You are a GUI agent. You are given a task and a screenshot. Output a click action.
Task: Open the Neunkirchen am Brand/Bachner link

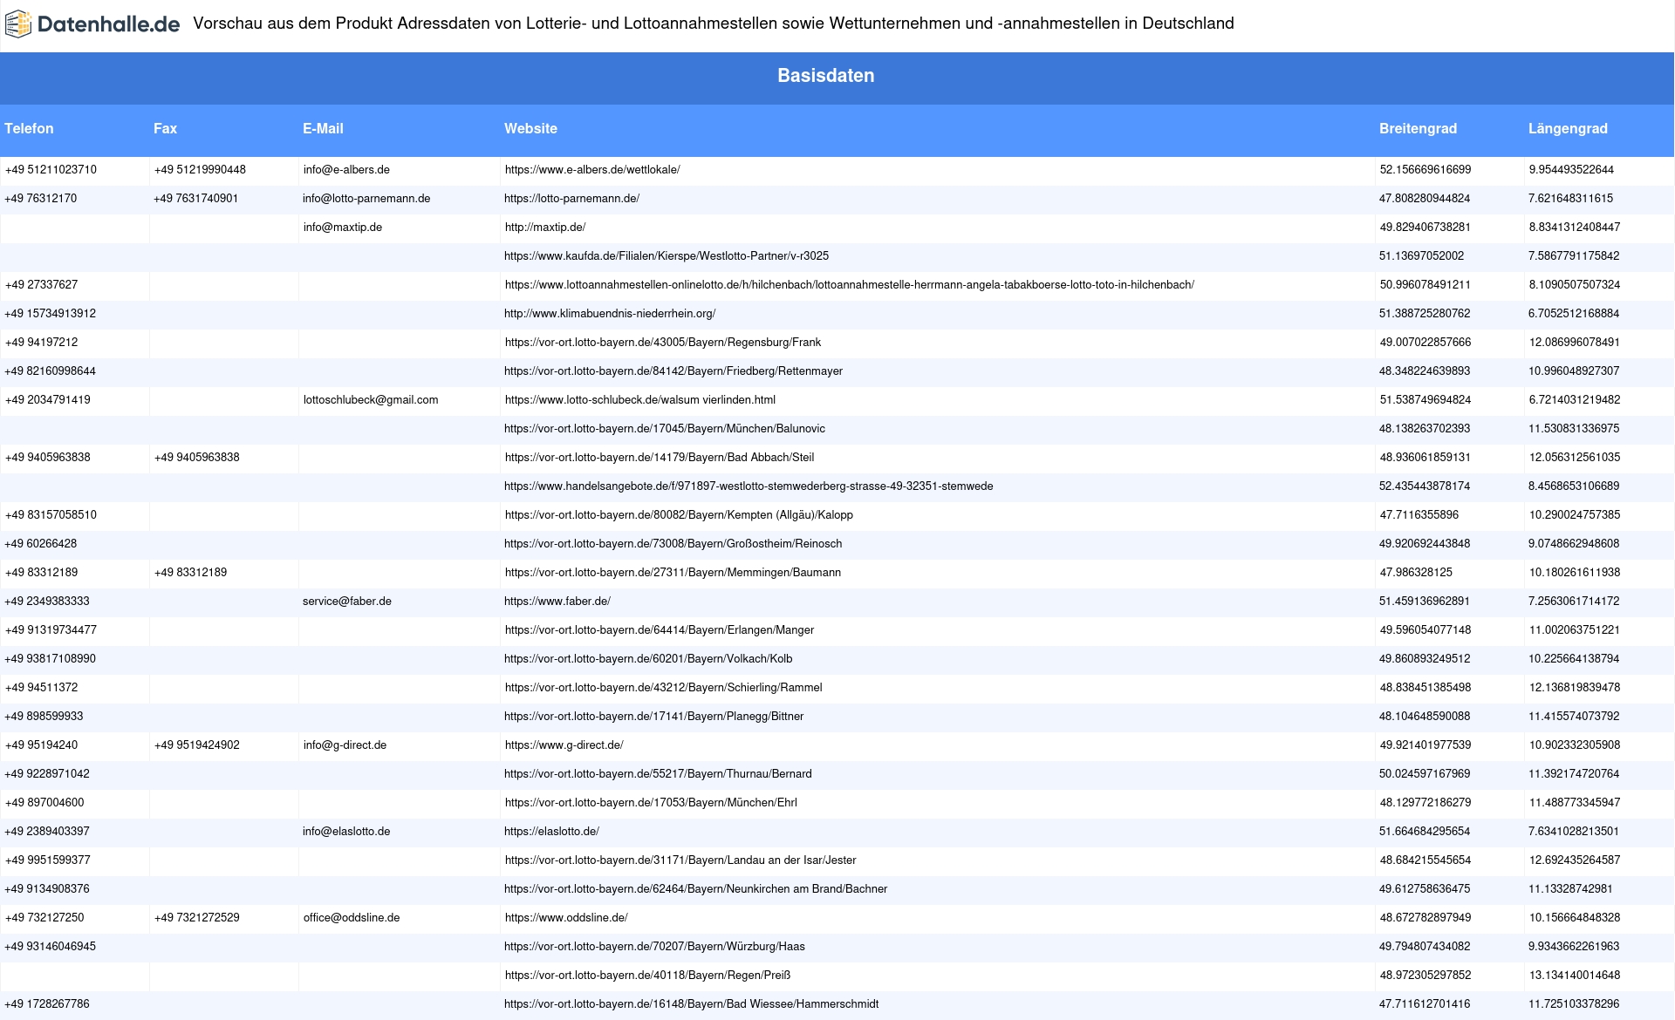pyautogui.click(x=695, y=889)
